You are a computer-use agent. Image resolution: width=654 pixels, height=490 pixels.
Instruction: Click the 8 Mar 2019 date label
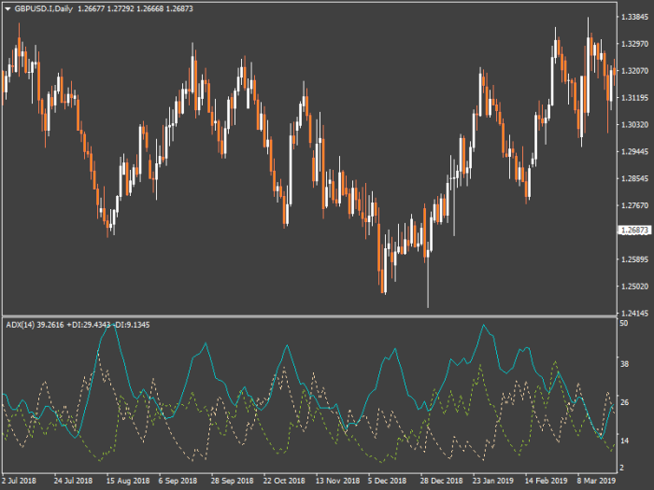pos(596,481)
